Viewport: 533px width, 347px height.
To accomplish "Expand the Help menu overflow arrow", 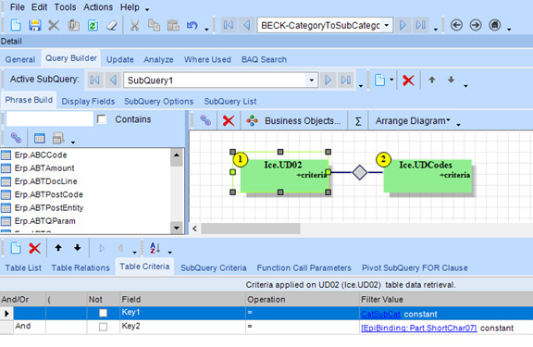I will point(147,9).
